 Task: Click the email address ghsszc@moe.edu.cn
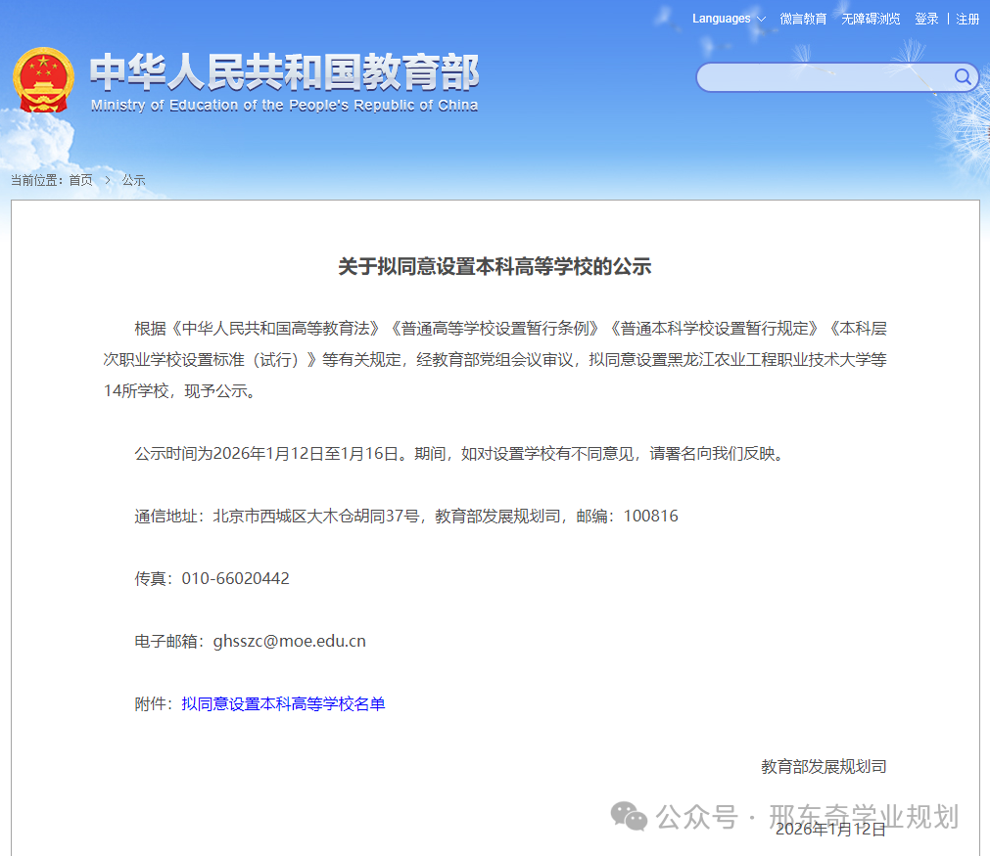(x=289, y=641)
